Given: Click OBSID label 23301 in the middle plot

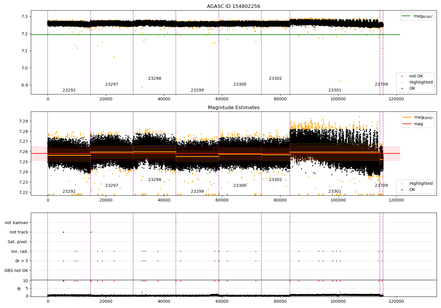Looking at the screenshot, I should click(x=335, y=192).
